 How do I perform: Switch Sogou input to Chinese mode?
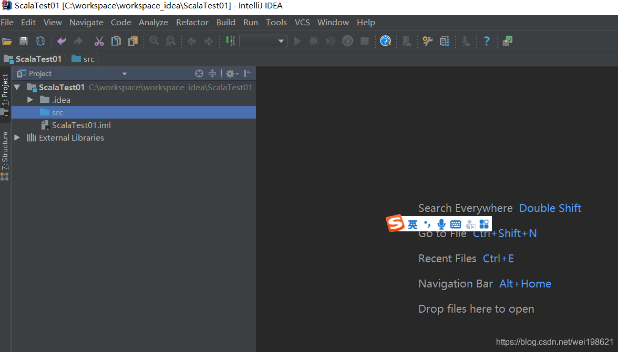[413, 224]
